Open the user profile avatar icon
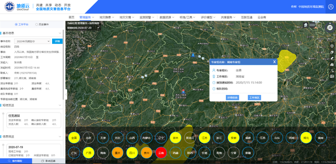336x164 pixels. pyautogui.click(x=331, y=7)
